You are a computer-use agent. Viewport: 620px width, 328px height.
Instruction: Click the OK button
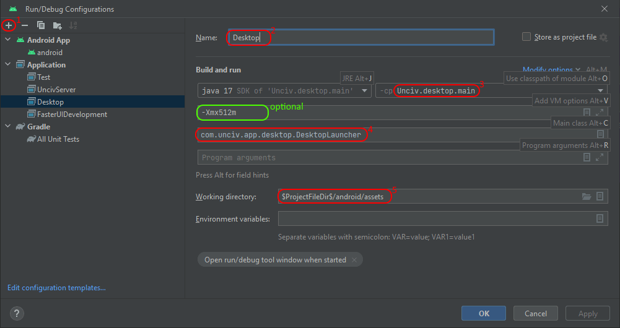click(x=484, y=314)
